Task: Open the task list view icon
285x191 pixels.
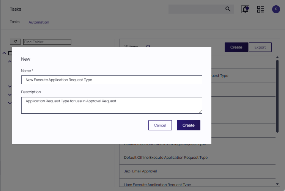Action: tap(260, 9)
